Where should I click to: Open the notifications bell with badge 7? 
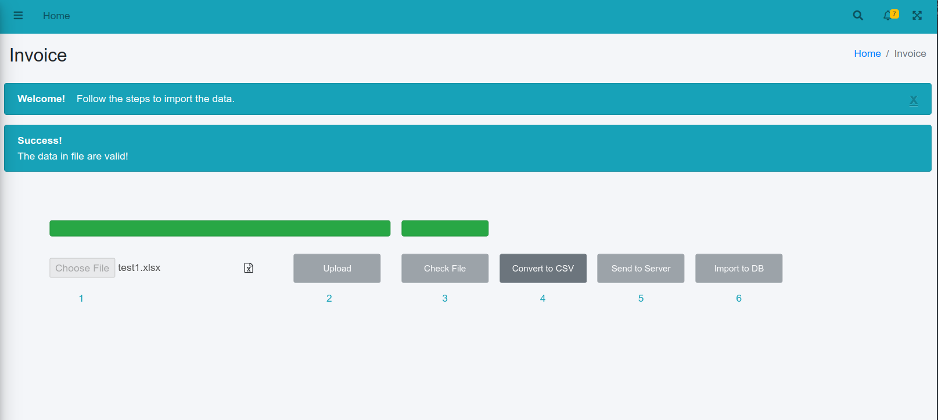click(890, 15)
